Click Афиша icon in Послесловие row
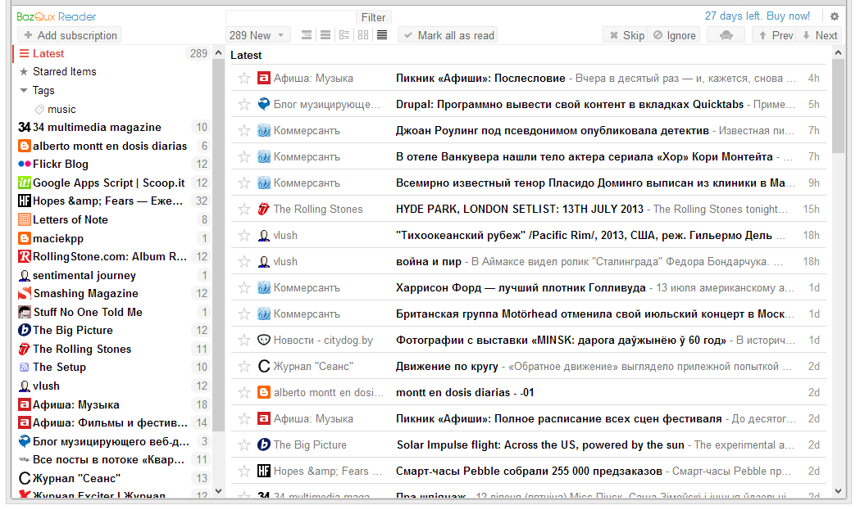 [264, 78]
